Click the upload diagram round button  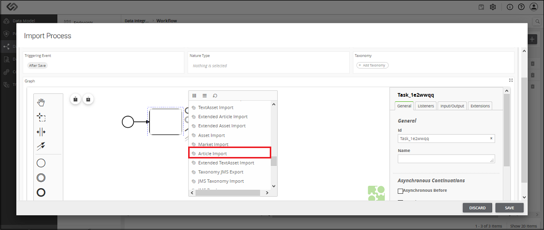coord(76,99)
